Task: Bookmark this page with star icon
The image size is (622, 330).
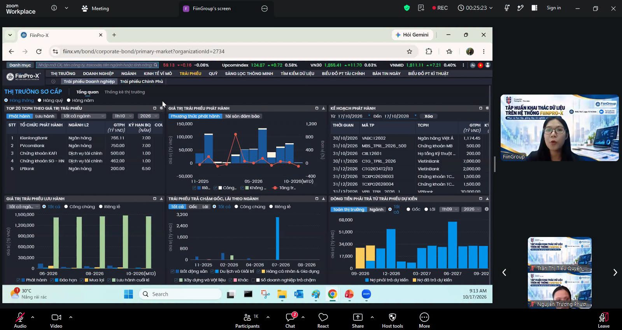Action: pyautogui.click(x=409, y=51)
